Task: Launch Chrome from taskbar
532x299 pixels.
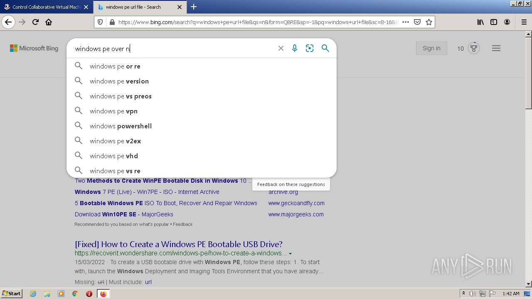Action: (75, 294)
